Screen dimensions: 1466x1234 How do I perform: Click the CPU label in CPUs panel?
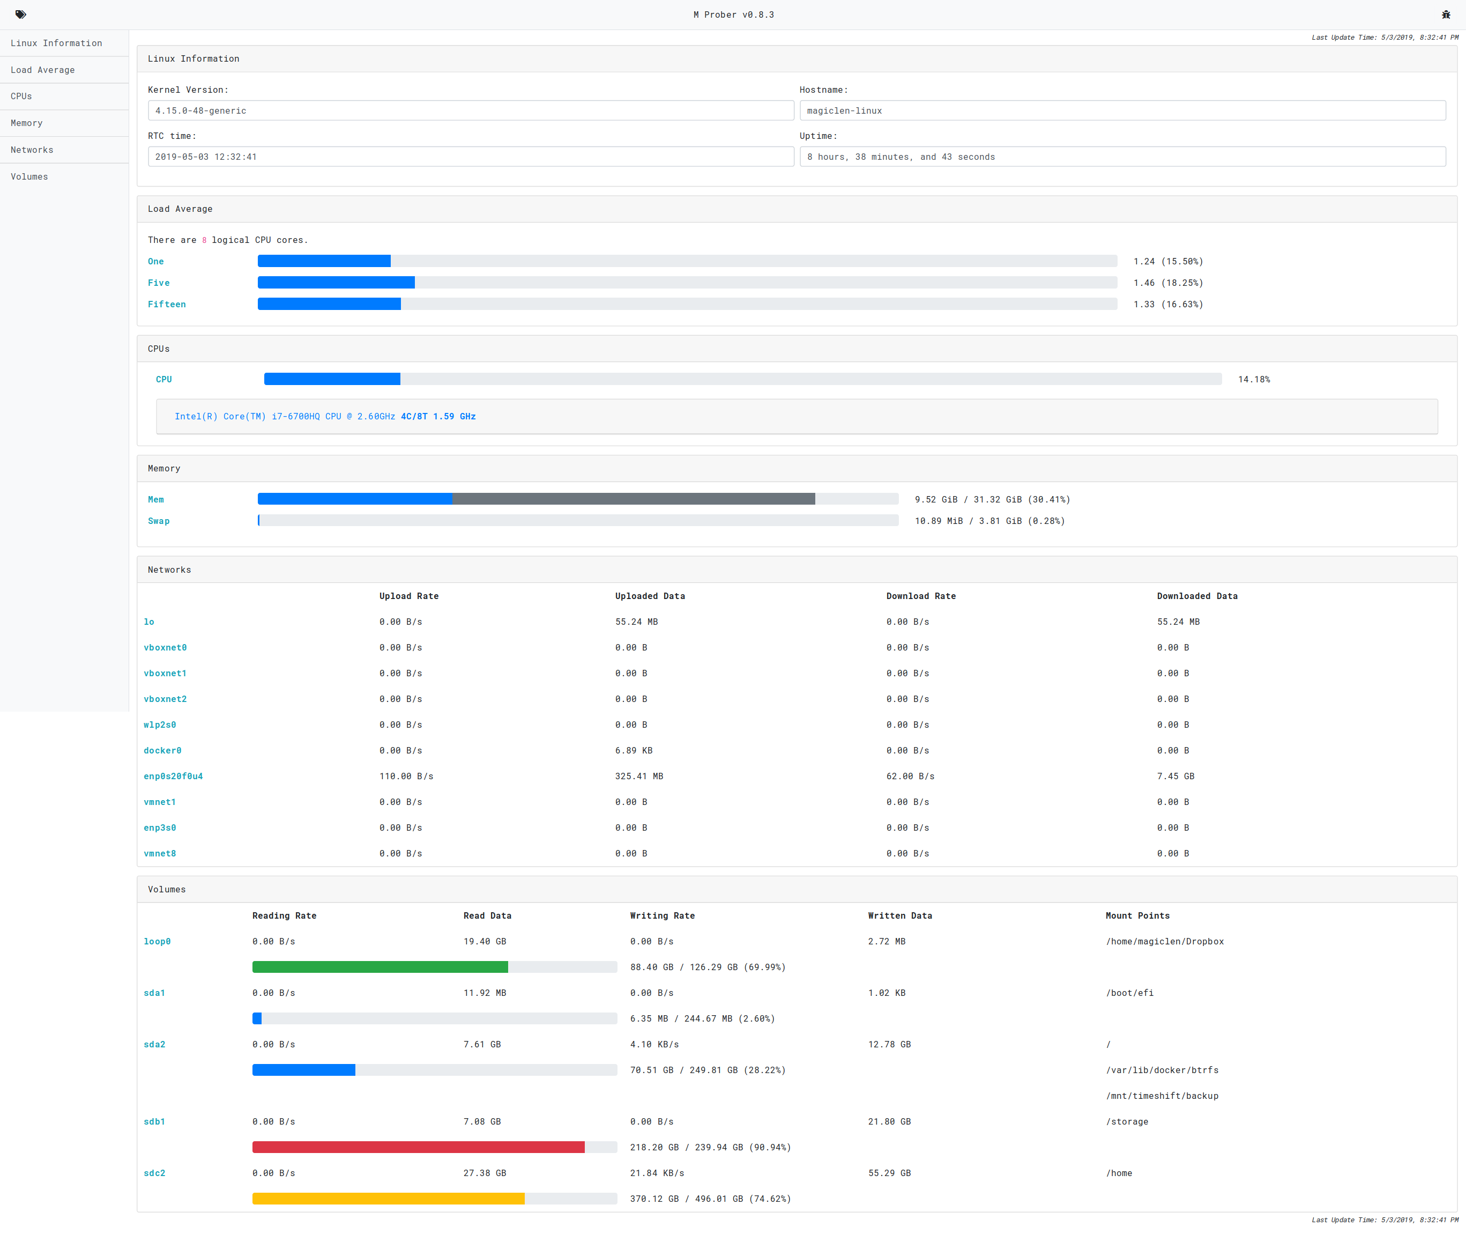[163, 379]
